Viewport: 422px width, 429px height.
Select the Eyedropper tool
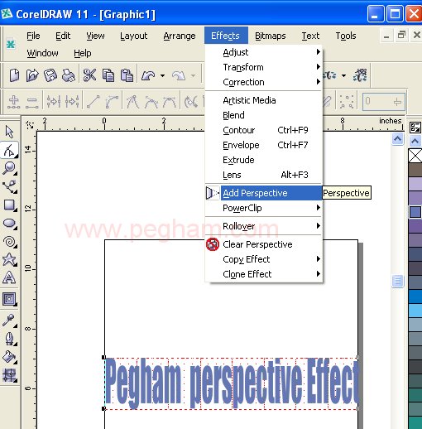point(9,321)
